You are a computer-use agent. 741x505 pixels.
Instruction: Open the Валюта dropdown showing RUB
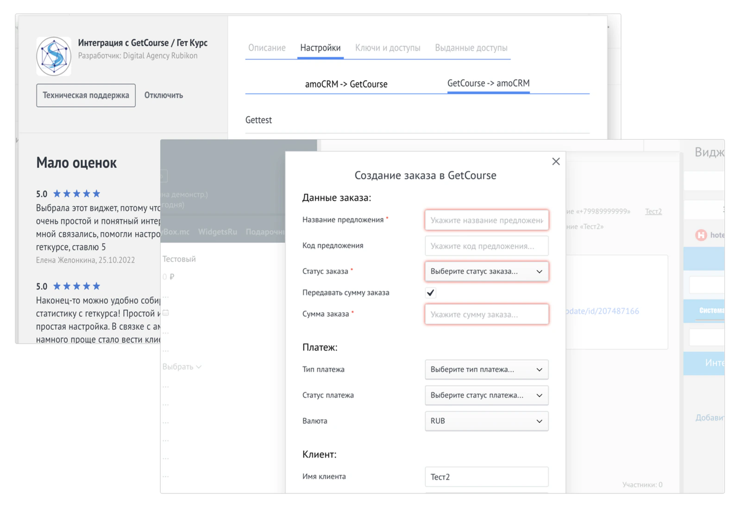click(x=486, y=421)
